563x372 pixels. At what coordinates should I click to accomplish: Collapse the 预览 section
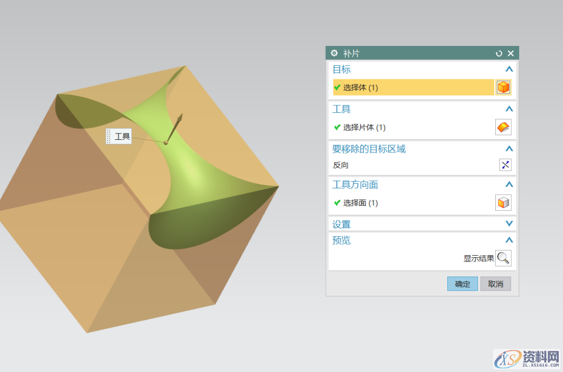(x=509, y=240)
